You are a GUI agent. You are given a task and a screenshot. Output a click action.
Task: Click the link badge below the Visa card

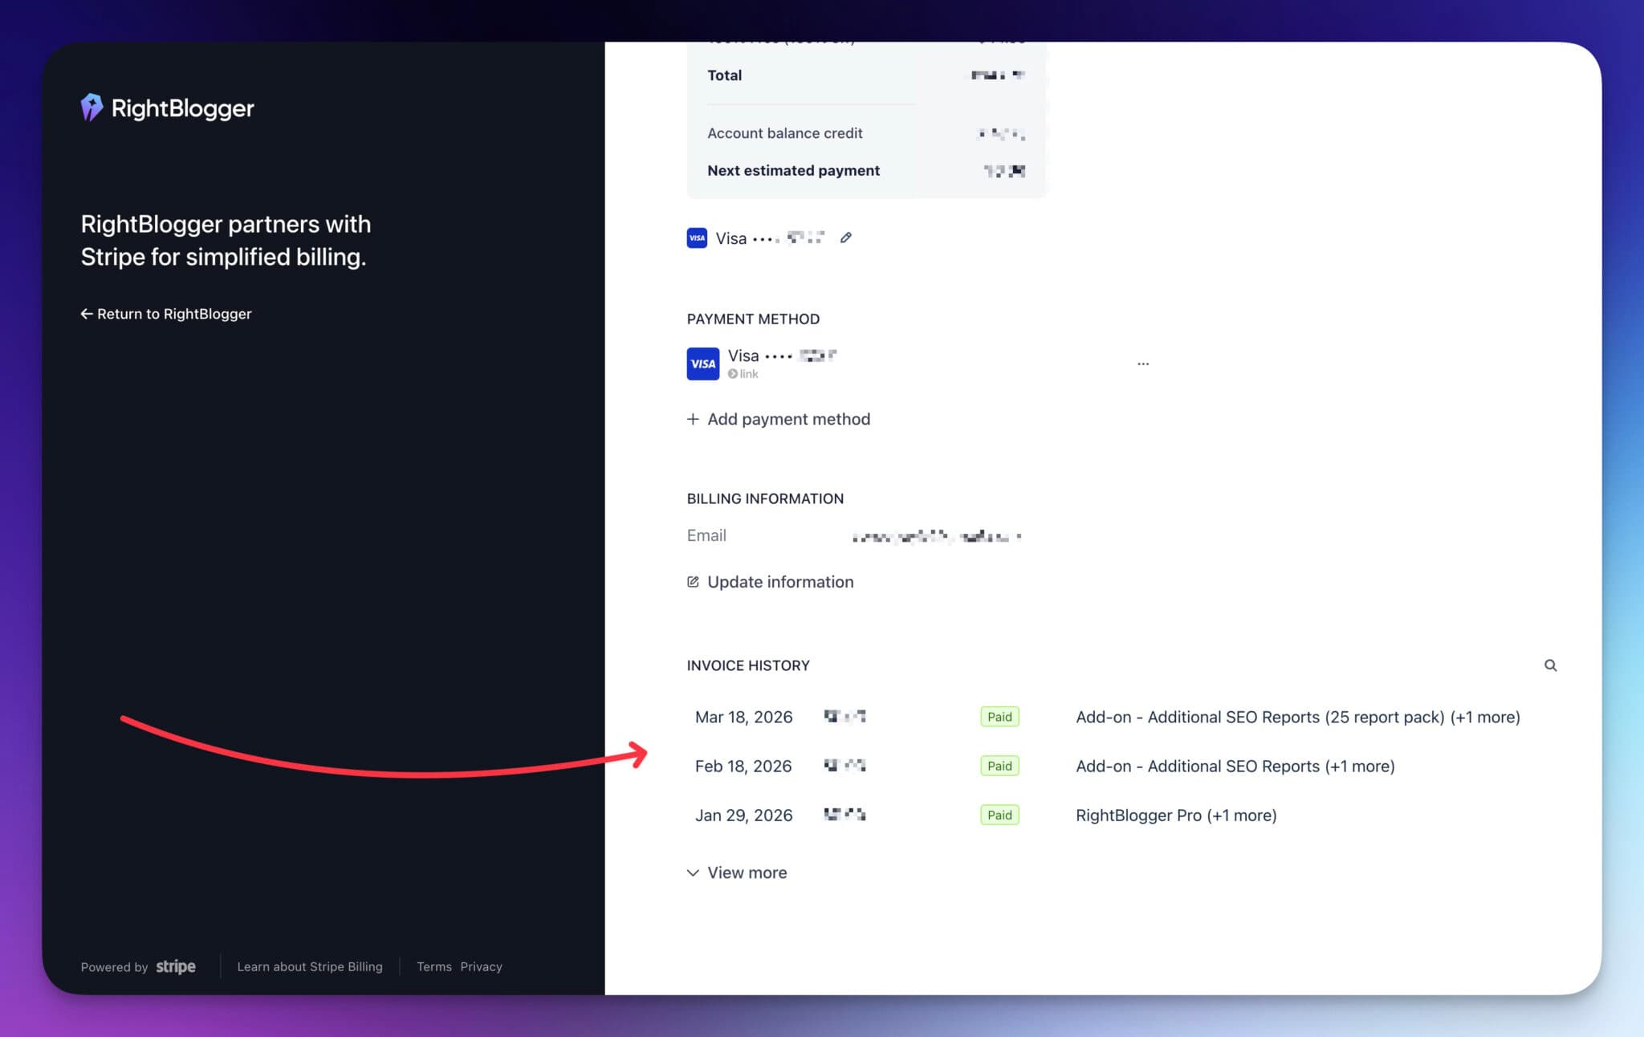point(743,374)
